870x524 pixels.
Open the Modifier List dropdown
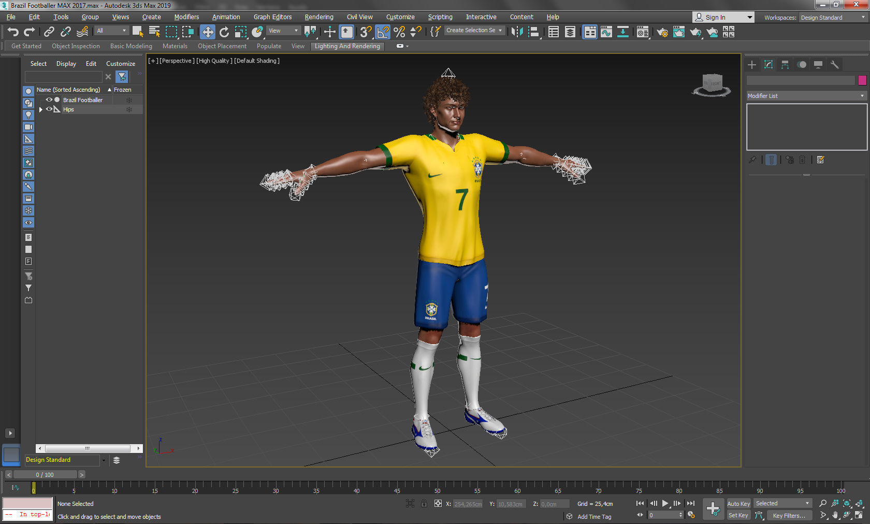(806, 96)
